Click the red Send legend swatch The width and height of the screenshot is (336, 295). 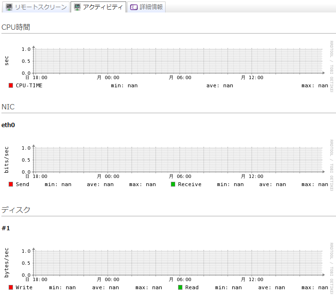(11, 184)
